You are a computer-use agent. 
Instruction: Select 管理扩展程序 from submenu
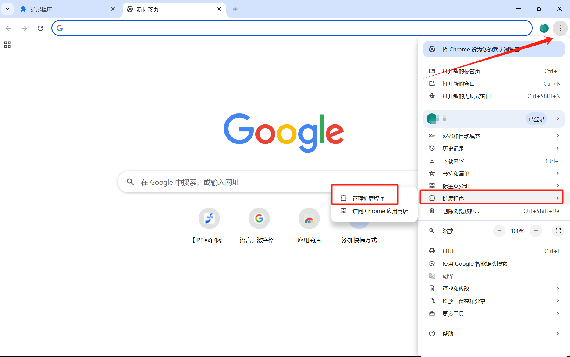click(368, 198)
